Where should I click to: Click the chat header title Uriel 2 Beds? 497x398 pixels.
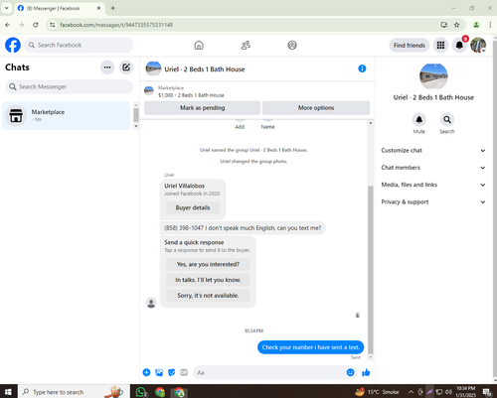click(205, 69)
